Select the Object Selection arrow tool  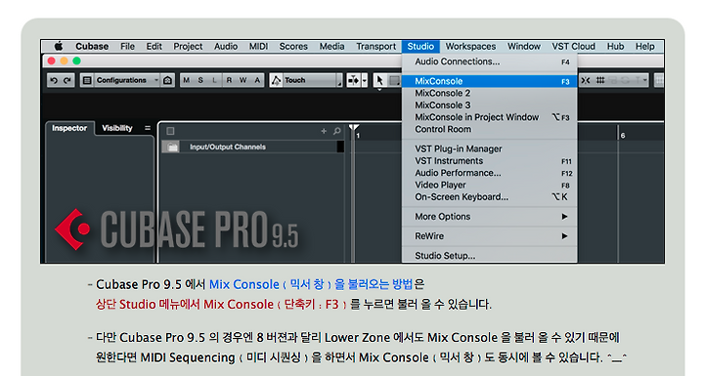pyautogui.click(x=379, y=80)
